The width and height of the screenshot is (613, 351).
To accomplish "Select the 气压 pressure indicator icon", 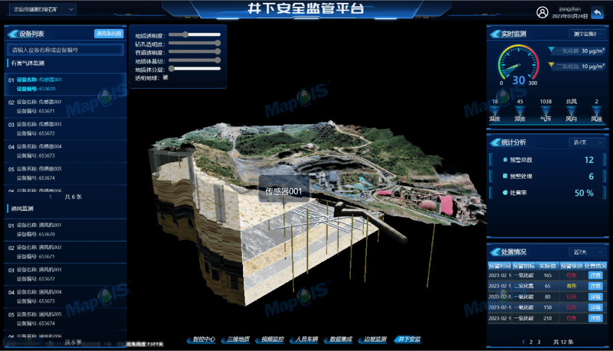I will pos(544,108).
